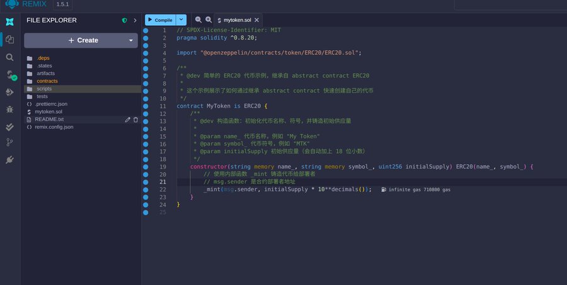
Task: Open the double-checkmark analysis plugin icon
Action: point(9,127)
